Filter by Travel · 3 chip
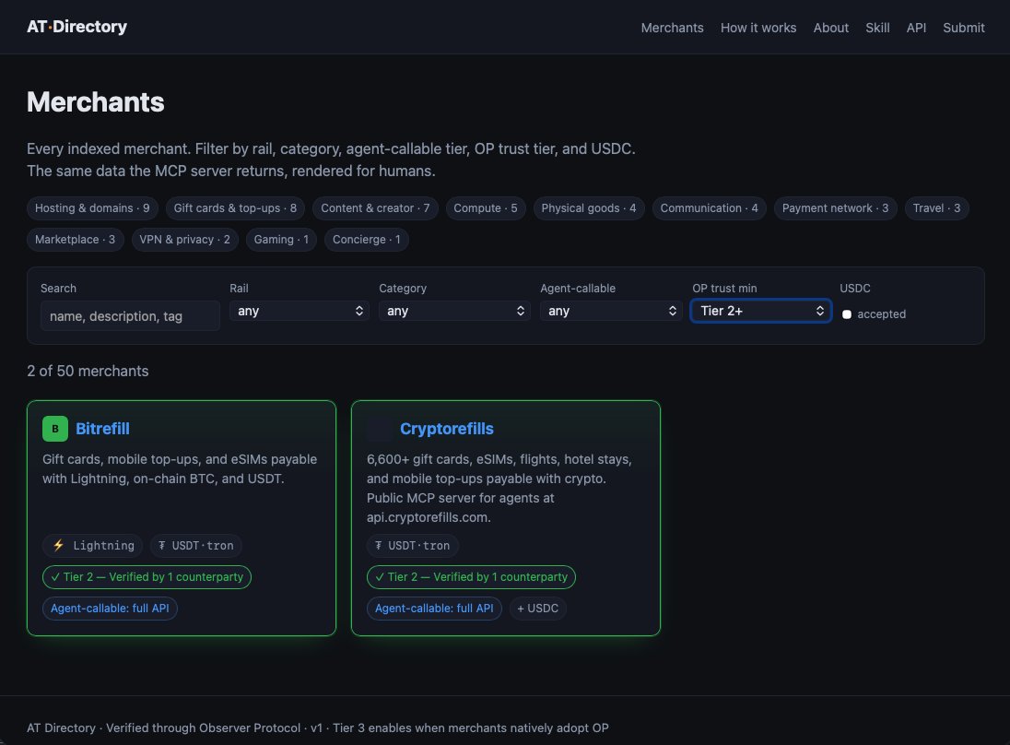The image size is (1010, 745). [936, 208]
